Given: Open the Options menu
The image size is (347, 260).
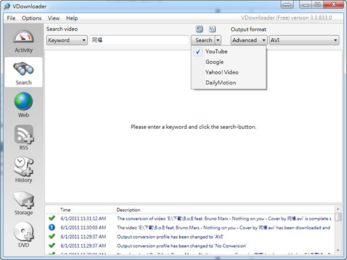Looking at the screenshot, I should click(x=31, y=18).
